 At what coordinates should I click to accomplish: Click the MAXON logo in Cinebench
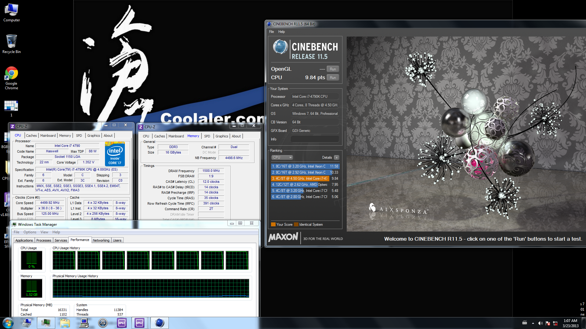click(x=283, y=237)
